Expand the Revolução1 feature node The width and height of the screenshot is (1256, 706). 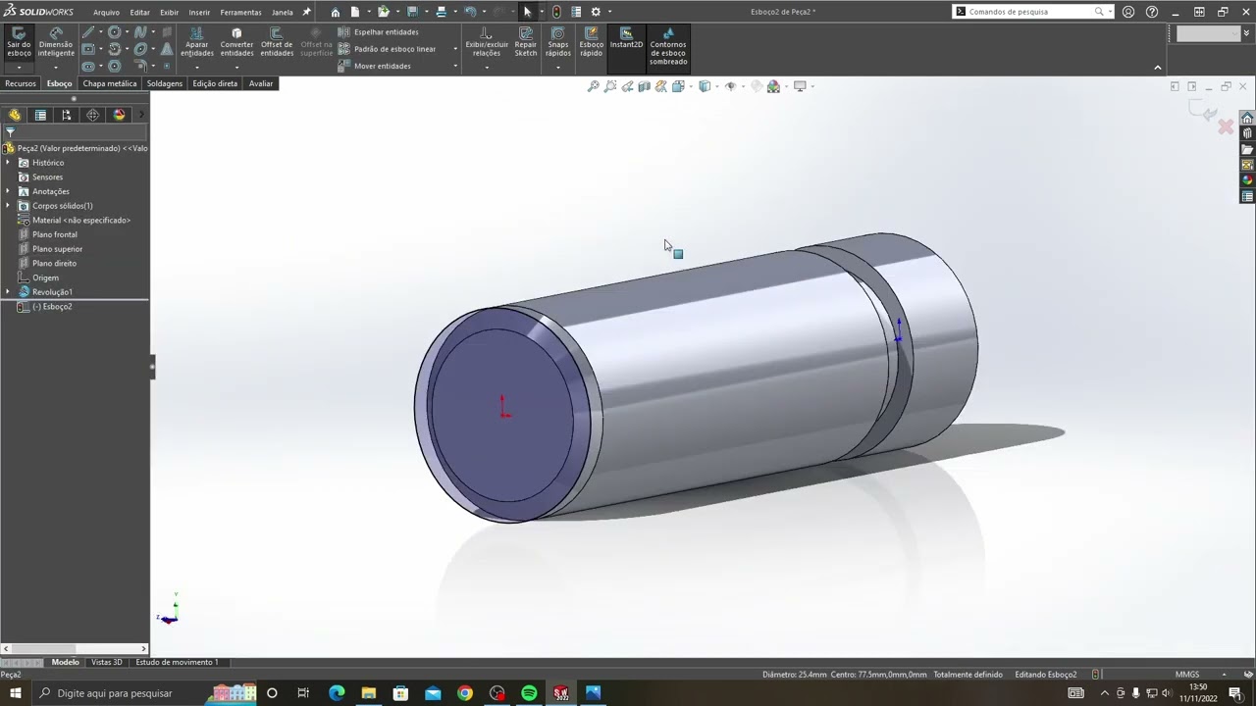tap(8, 292)
